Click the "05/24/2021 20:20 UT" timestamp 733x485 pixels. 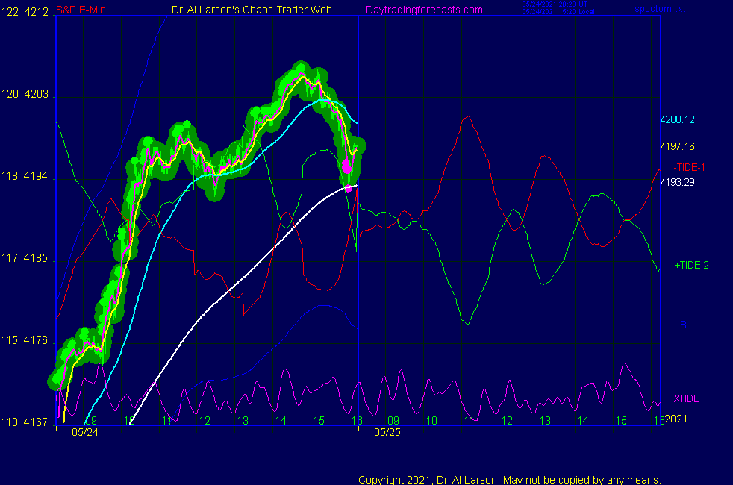click(555, 4)
